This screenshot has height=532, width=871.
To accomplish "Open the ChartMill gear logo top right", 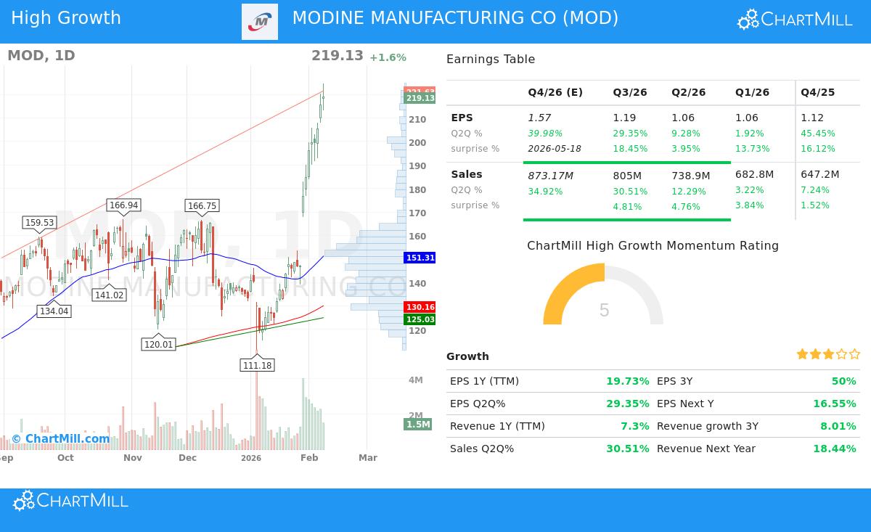I will (746, 20).
